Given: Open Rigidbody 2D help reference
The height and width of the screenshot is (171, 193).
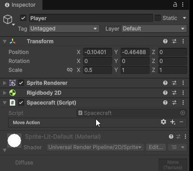Looking at the screenshot, I should tap(165, 93).
